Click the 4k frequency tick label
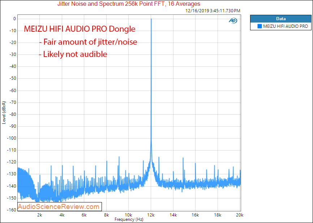The height and width of the screenshot is (223, 313). tap(62, 215)
